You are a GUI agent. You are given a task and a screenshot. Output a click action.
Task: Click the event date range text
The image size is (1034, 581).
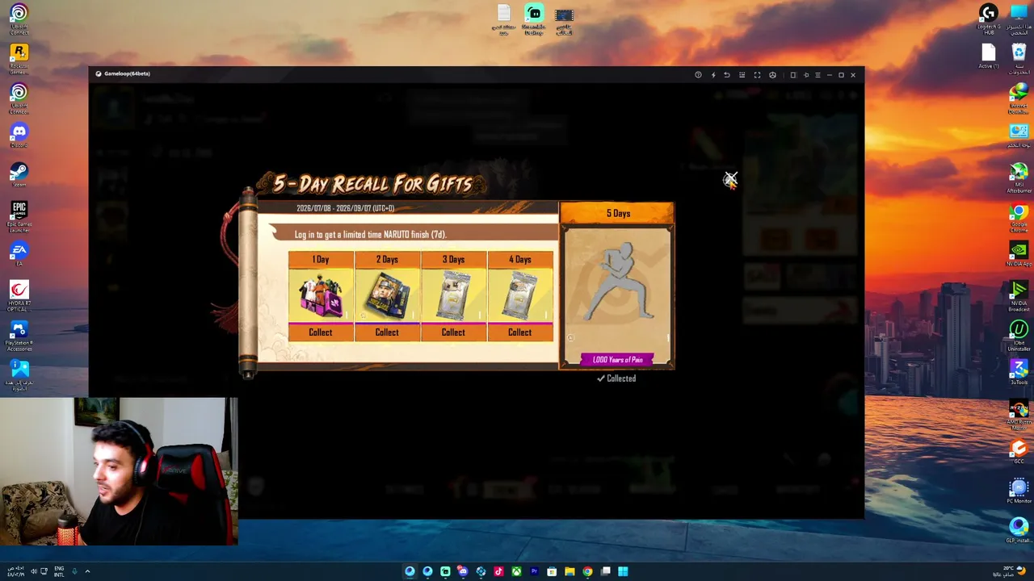345,208
